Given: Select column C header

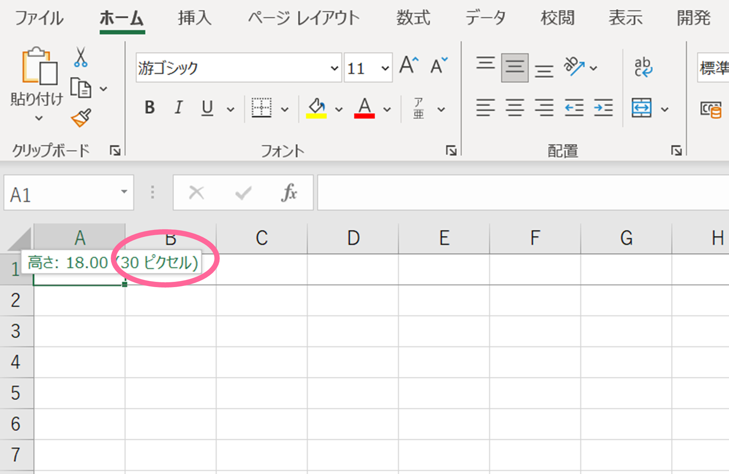Looking at the screenshot, I should [x=262, y=238].
